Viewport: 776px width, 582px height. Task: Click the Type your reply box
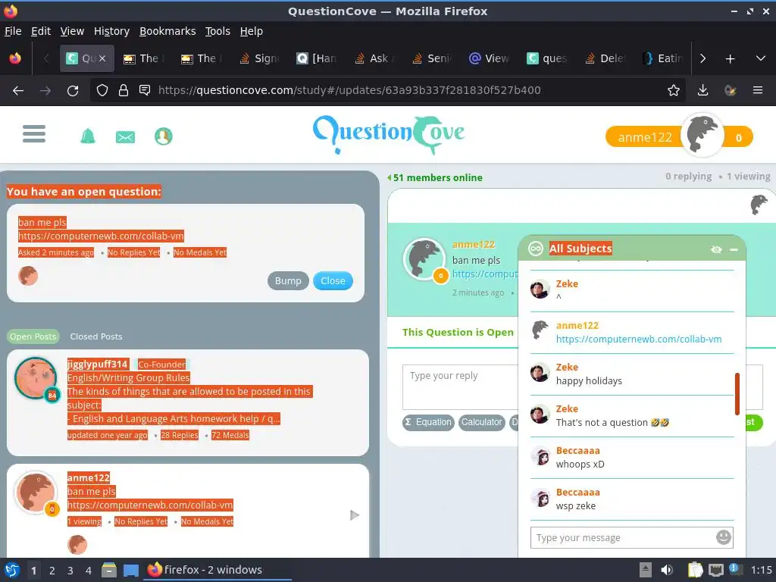460,387
